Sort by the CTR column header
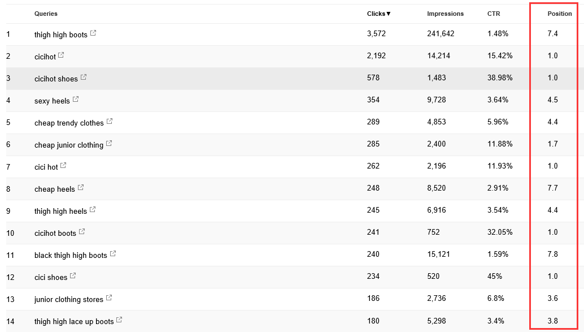 click(x=494, y=14)
